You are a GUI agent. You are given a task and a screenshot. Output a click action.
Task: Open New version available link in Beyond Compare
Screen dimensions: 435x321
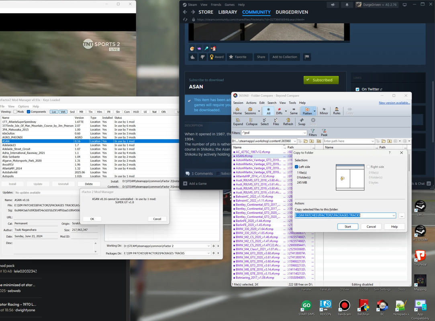(x=394, y=103)
